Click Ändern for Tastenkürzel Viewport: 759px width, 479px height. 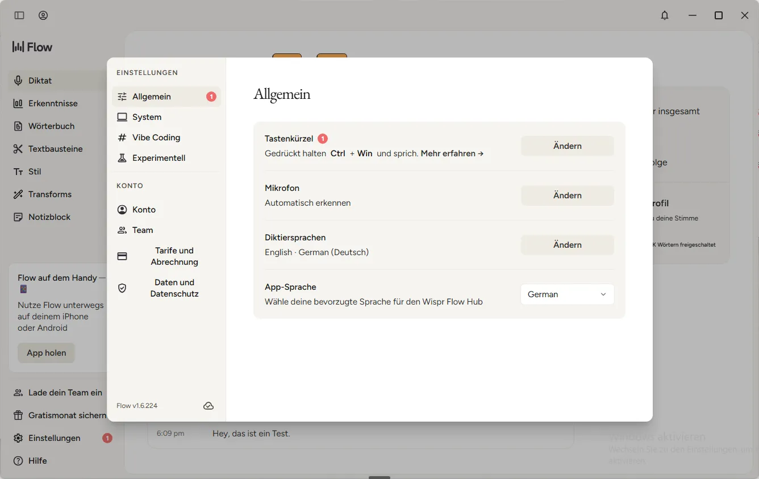click(568, 146)
